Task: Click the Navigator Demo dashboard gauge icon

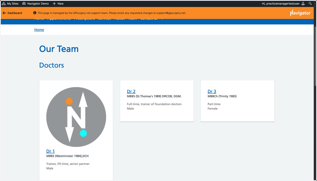Action: pos(24,4)
